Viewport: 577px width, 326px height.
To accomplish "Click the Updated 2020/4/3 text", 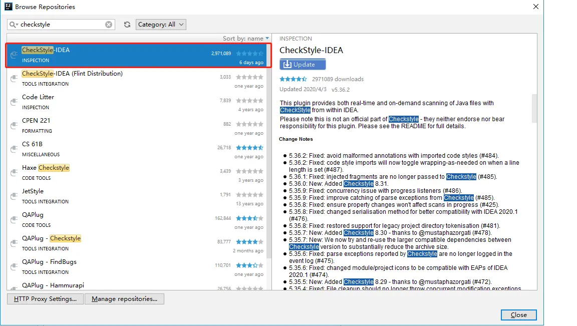I will point(303,90).
